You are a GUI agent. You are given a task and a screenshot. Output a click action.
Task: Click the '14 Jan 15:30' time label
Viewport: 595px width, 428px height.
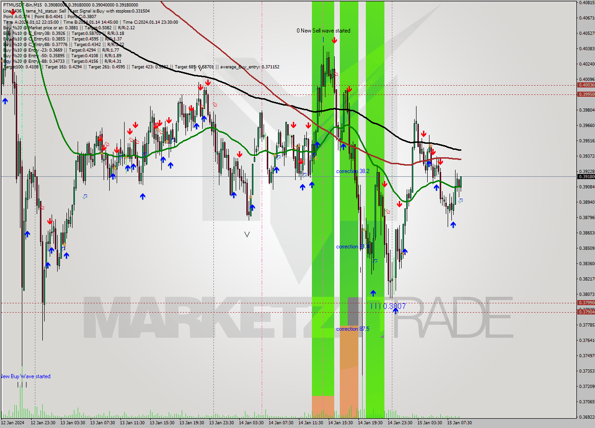coord(340,423)
